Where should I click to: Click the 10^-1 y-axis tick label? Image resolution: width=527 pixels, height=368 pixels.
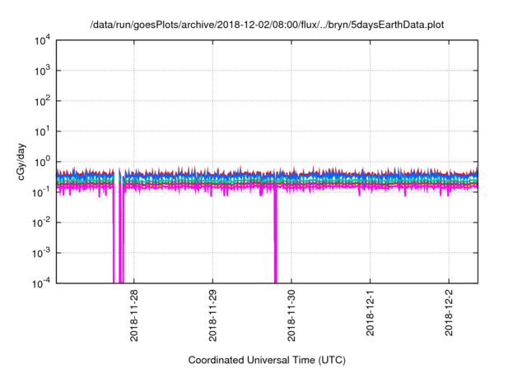[x=41, y=193]
